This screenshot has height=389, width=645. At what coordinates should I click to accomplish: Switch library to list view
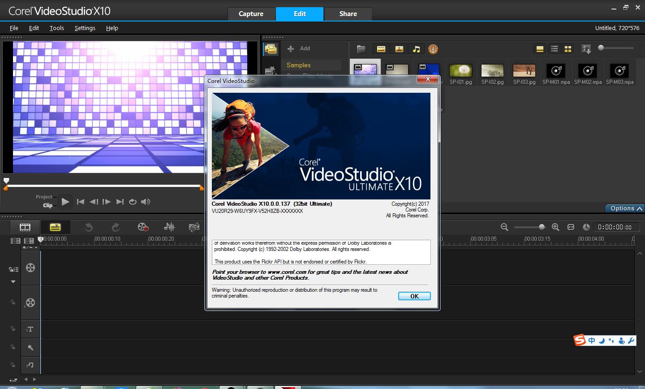[x=555, y=49]
